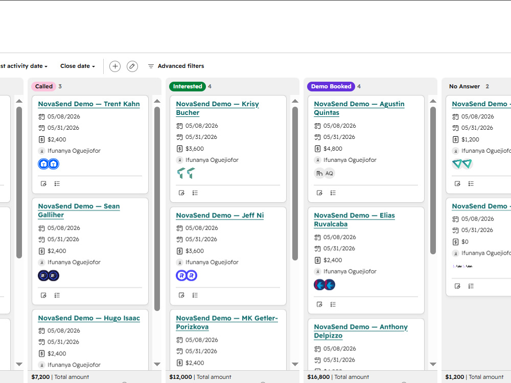Click the $1,200 Total amount footer
Image resolution: width=511 pixels, height=383 pixels.
point(474,377)
